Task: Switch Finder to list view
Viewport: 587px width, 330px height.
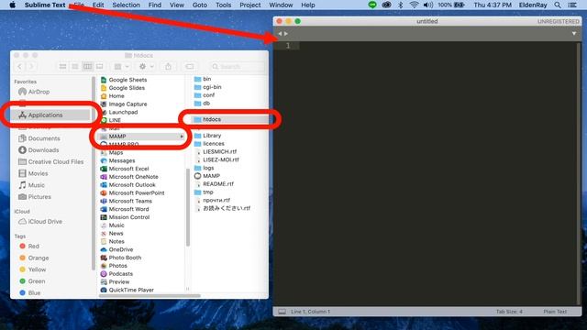Action: pos(75,67)
